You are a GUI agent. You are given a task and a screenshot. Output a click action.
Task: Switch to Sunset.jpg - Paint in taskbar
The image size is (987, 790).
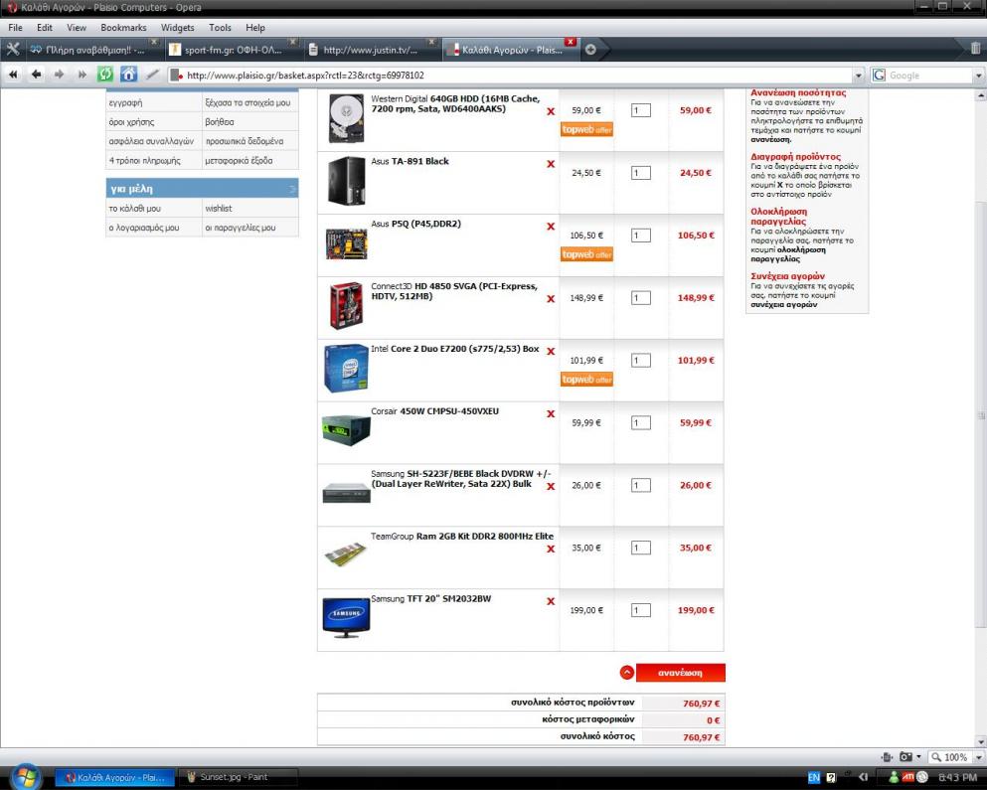click(x=239, y=777)
